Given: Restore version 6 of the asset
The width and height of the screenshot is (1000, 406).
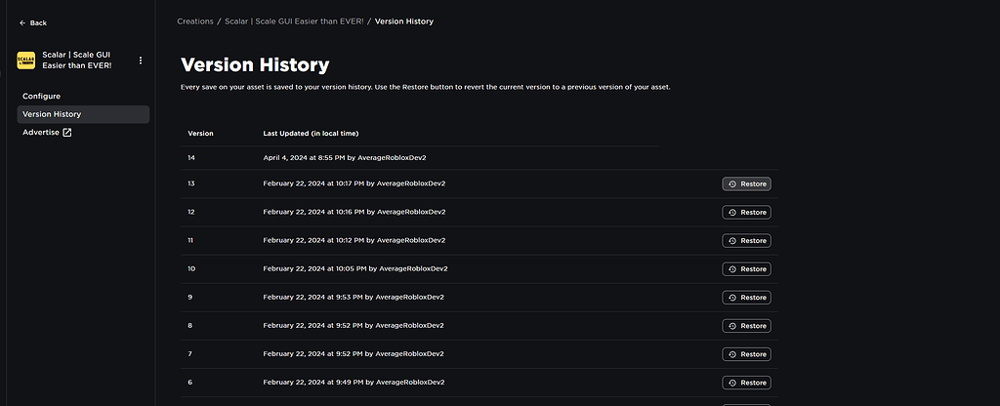Looking at the screenshot, I should point(746,383).
